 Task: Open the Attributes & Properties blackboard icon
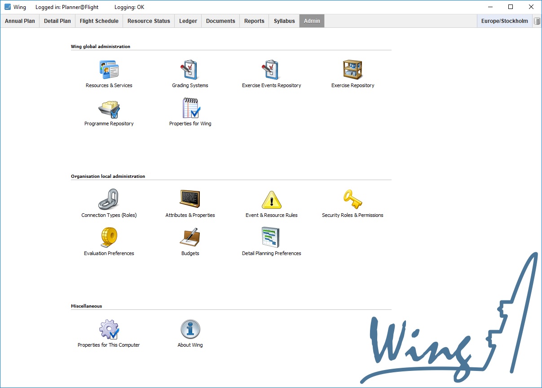[190, 199]
